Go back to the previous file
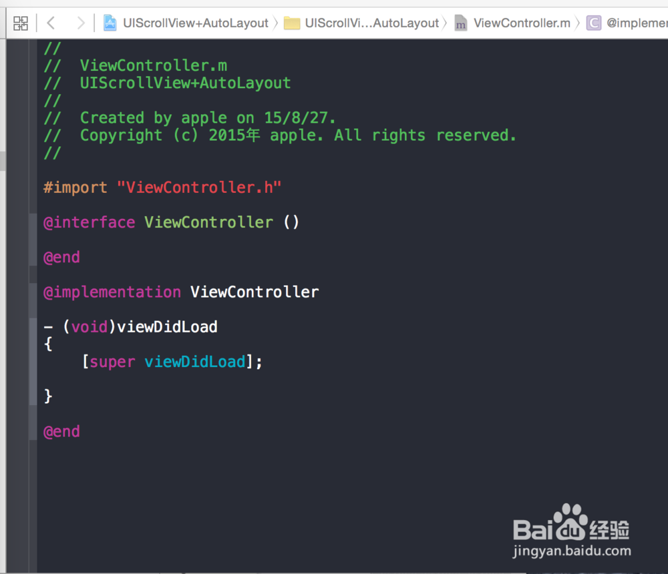Screen dimensions: 668x574 click(51, 23)
